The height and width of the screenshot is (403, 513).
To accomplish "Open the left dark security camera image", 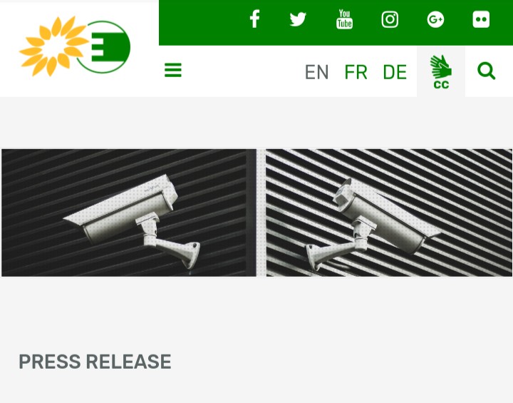I will point(129,213).
